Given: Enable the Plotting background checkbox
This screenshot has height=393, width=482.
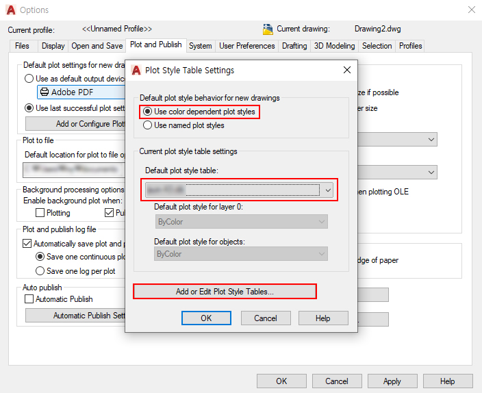Looking at the screenshot, I should (x=40, y=213).
